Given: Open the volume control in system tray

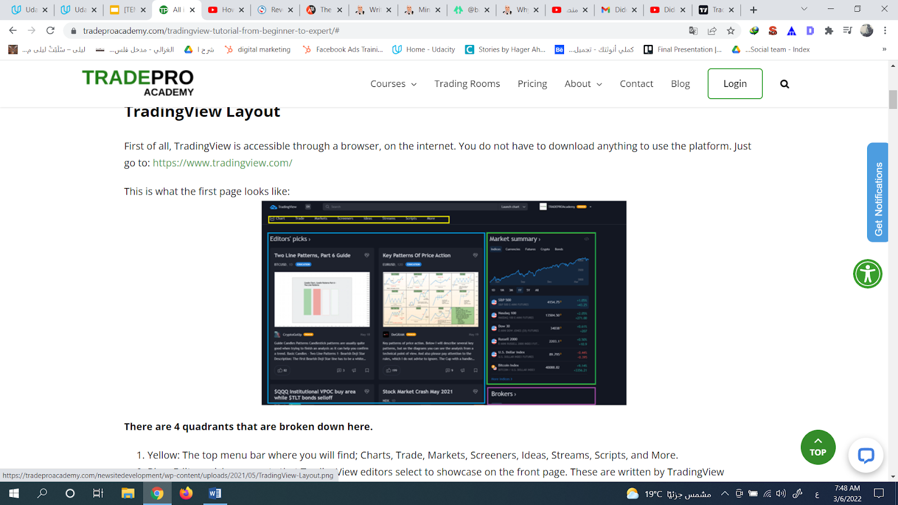Looking at the screenshot, I should tap(781, 494).
